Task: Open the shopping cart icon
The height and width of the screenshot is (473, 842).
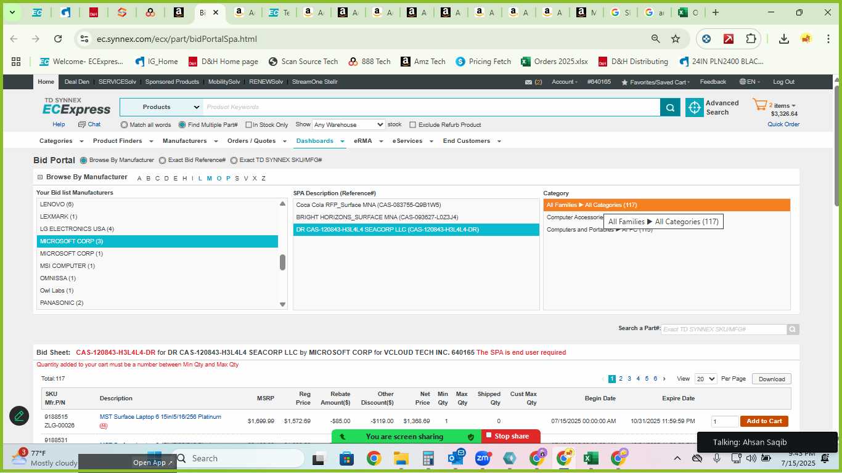Action: tap(759, 105)
